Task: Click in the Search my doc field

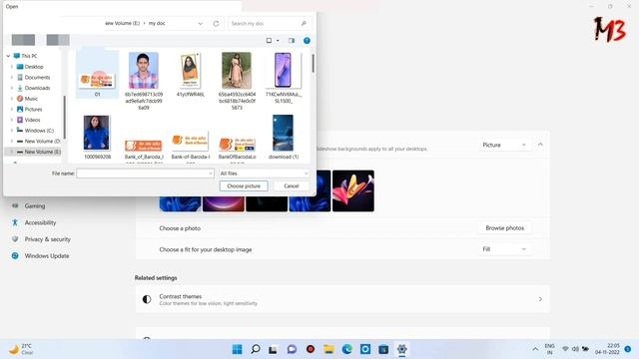Action: tap(269, 23)
